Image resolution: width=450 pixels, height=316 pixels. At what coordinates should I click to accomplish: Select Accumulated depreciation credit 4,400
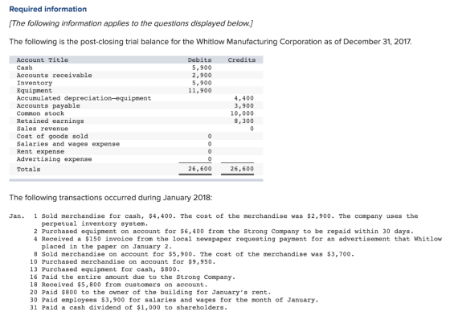point(244,98)
